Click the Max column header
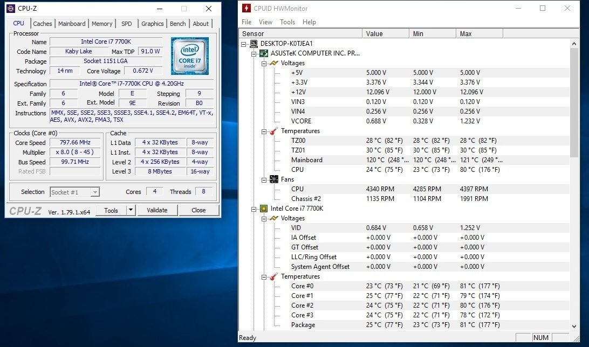 pos(480,33)
